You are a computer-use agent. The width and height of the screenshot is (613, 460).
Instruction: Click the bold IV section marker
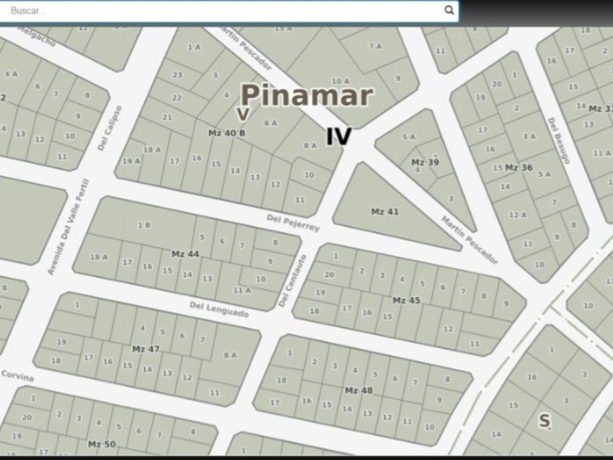click(339, 137)
